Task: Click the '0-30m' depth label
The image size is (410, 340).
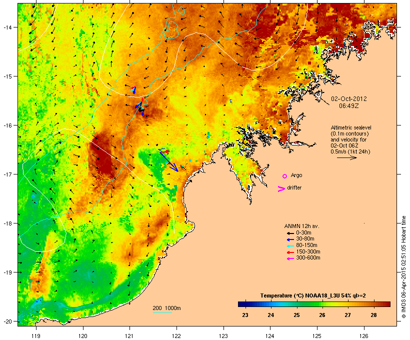Action: (303, 233)
